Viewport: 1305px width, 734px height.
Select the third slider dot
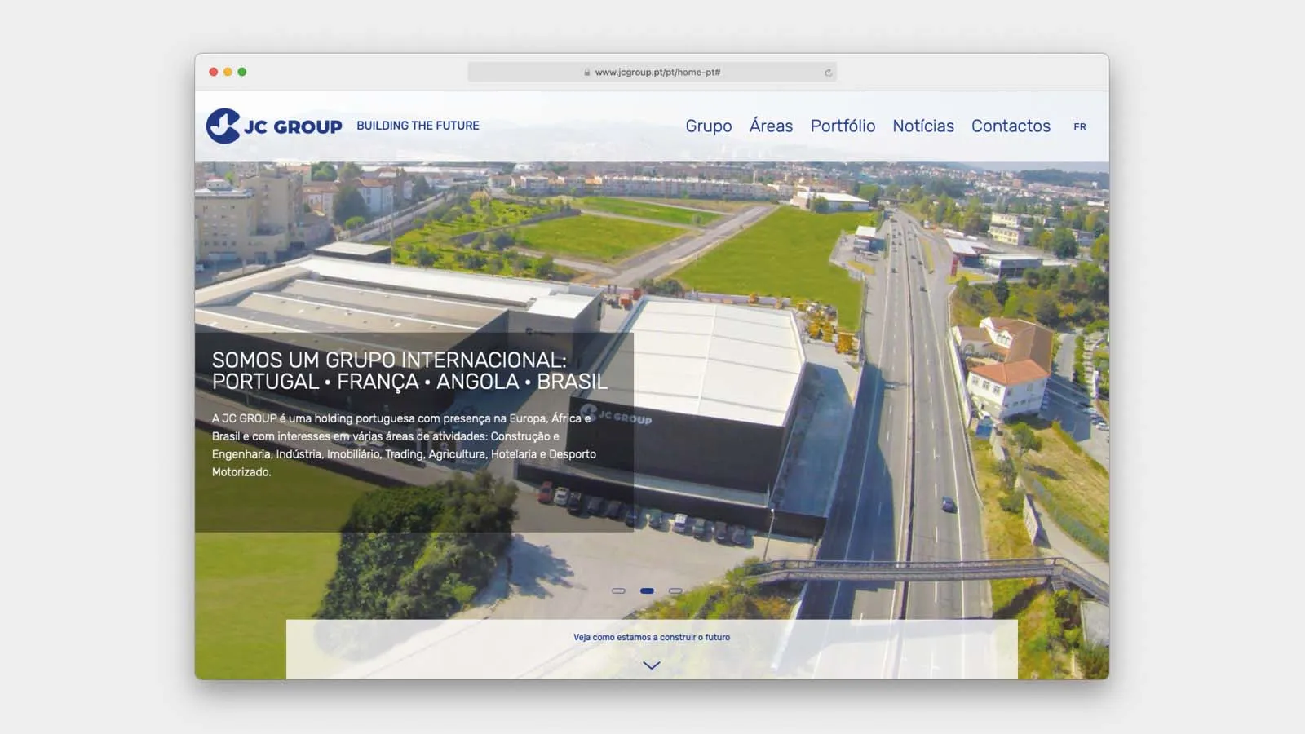[x=675, y=590]
